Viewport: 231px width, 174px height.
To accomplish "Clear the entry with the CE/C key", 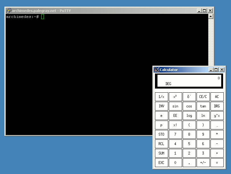I will [203, 97].
